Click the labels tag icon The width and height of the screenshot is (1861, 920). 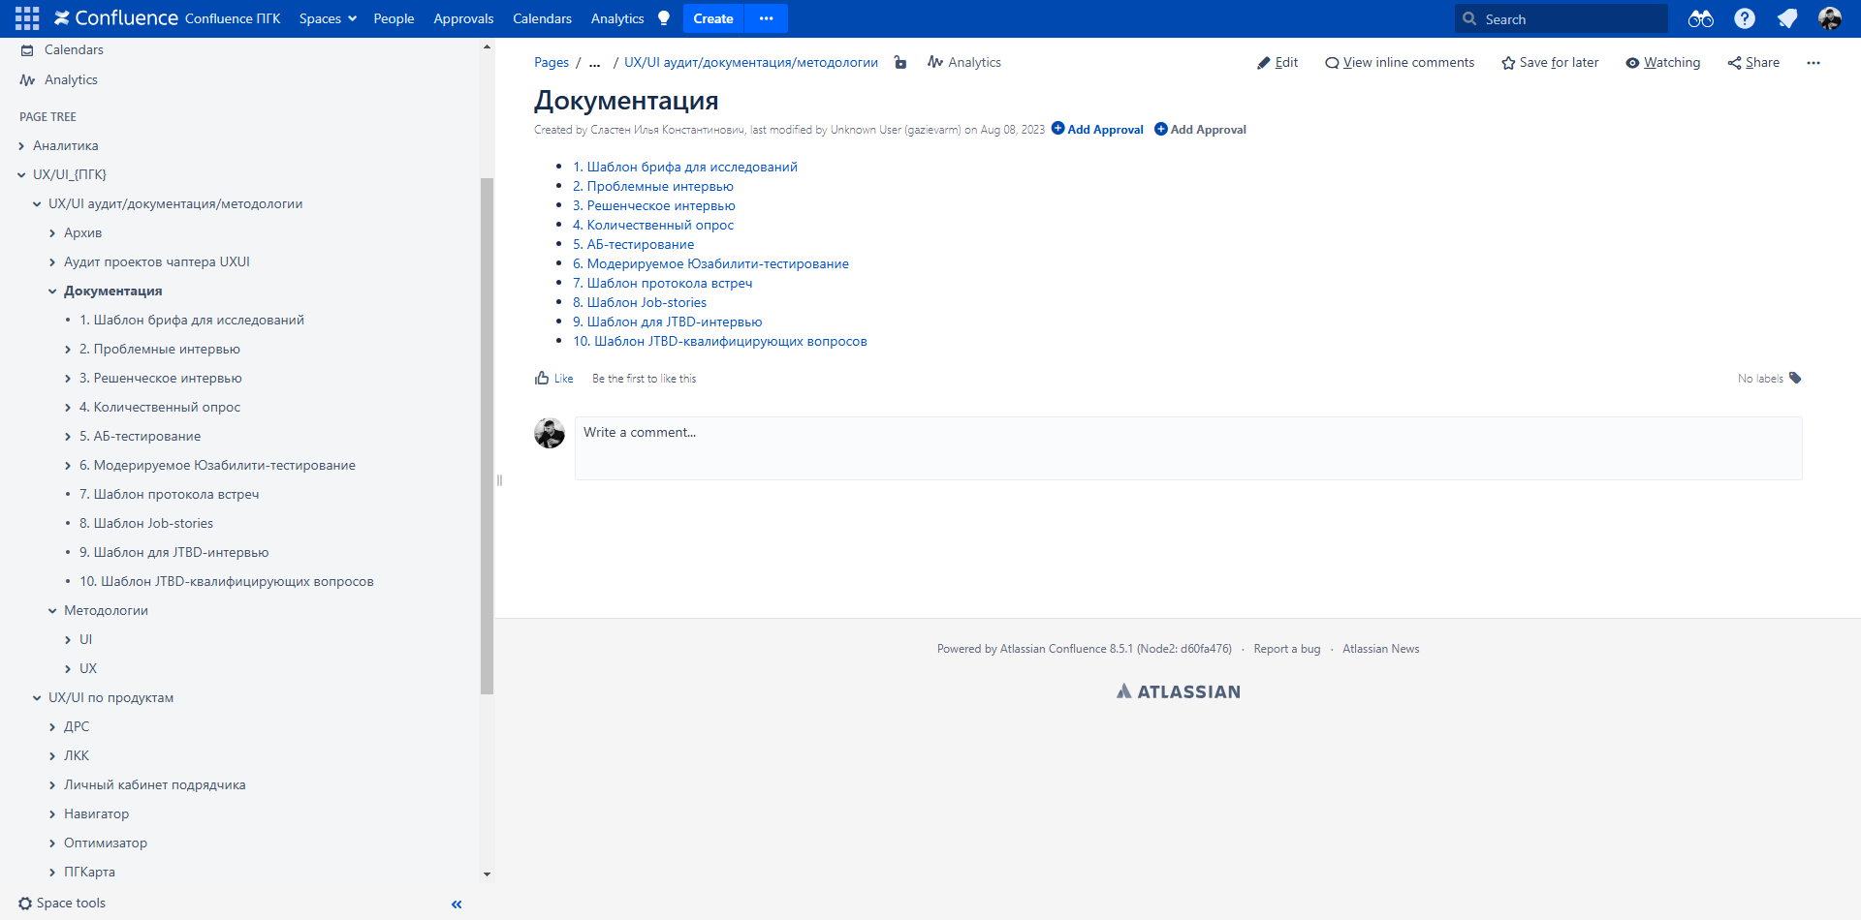click(x=1795, y=379)
